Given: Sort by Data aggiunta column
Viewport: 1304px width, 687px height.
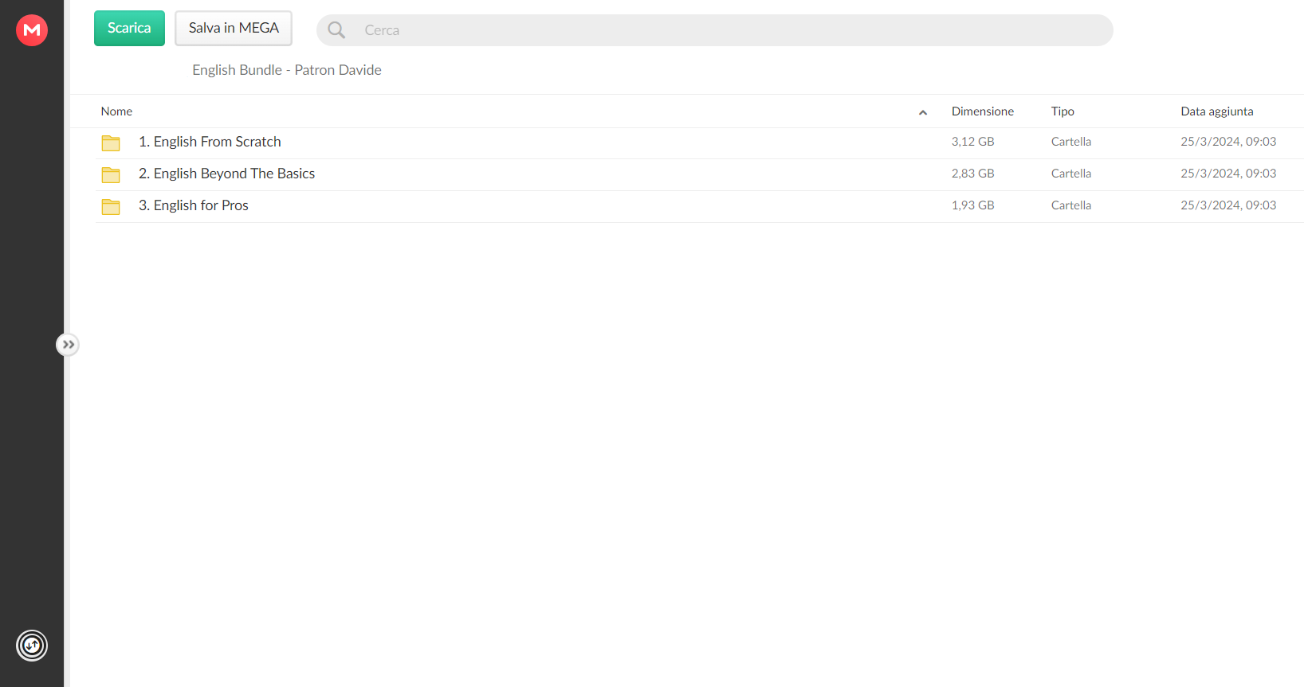Looking at the screenshot, I should [x=1217, y=111].
